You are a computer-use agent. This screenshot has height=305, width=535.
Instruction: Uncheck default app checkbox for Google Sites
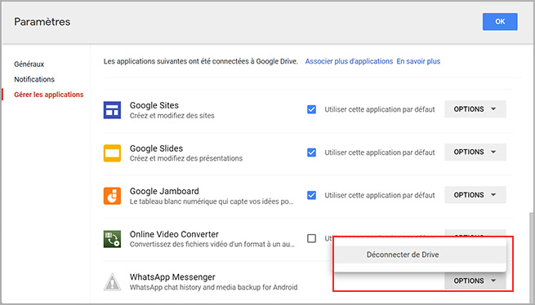[311, 109]
